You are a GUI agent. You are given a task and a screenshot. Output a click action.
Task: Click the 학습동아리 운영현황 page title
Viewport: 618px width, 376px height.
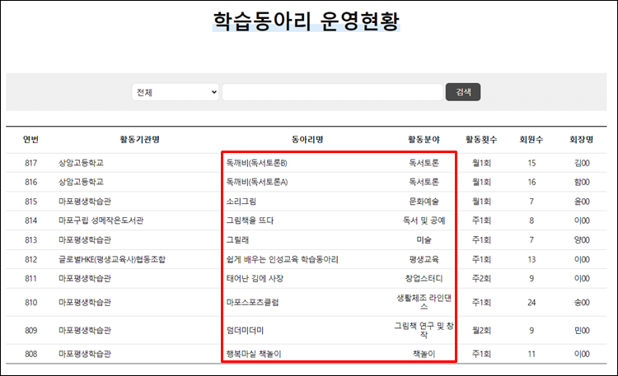[x=307, y=21]
